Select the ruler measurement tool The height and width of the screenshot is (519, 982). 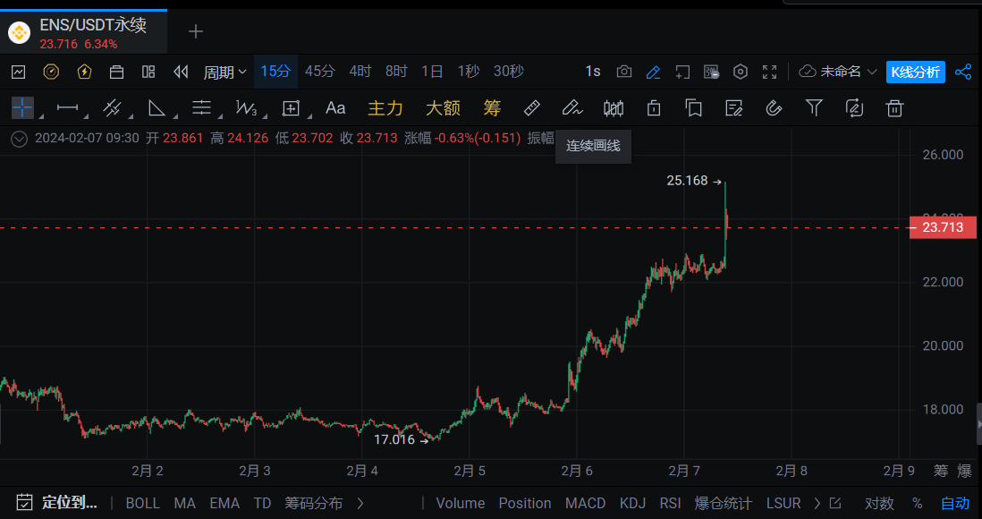(x=531, y=108)
